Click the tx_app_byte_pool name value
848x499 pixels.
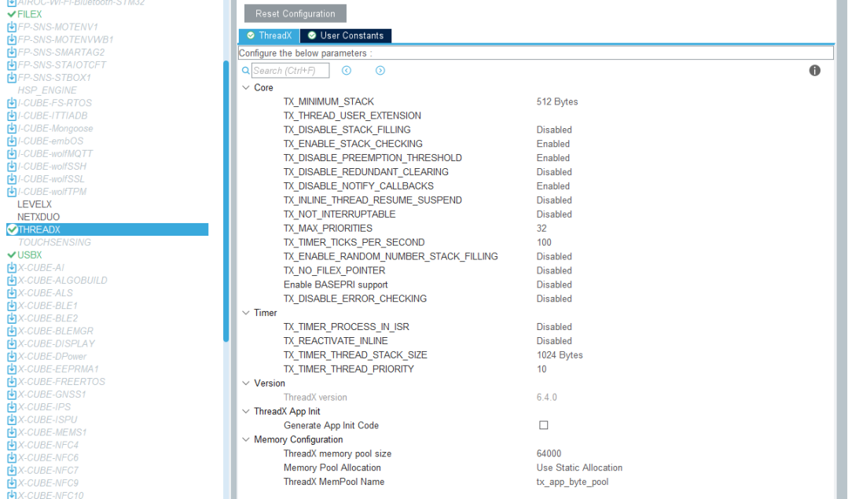[x=572, y=482]
